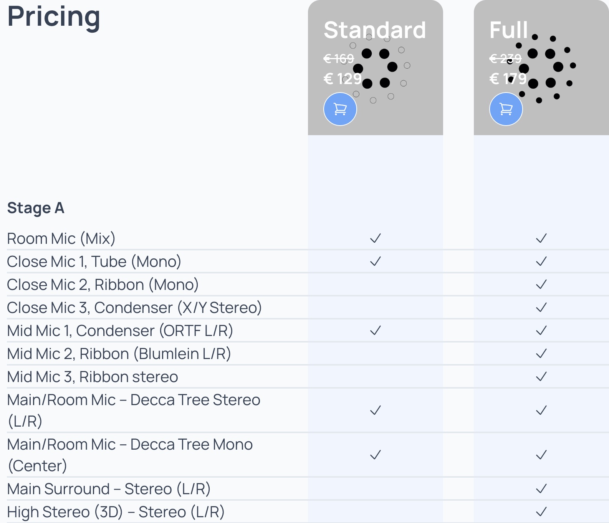The width and height of the screenshot is (609, 523).
Task: Click Close Mic 1 Tube checkmark under Standard
Action: pos(376,261)
